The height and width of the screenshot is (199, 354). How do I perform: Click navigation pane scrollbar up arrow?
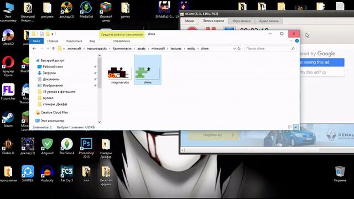click(100, 56)
